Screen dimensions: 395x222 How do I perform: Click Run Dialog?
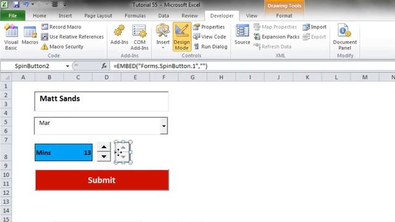point(210,47)
